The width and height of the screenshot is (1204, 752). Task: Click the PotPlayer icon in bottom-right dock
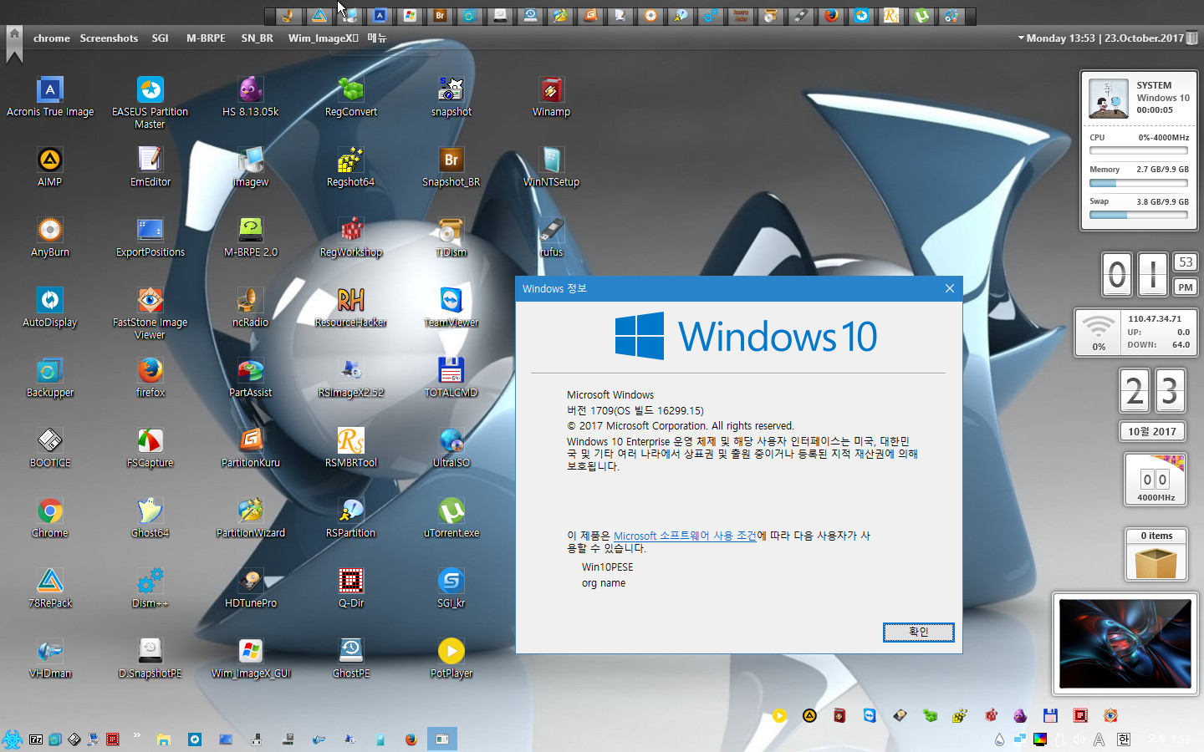pos(779,715)
